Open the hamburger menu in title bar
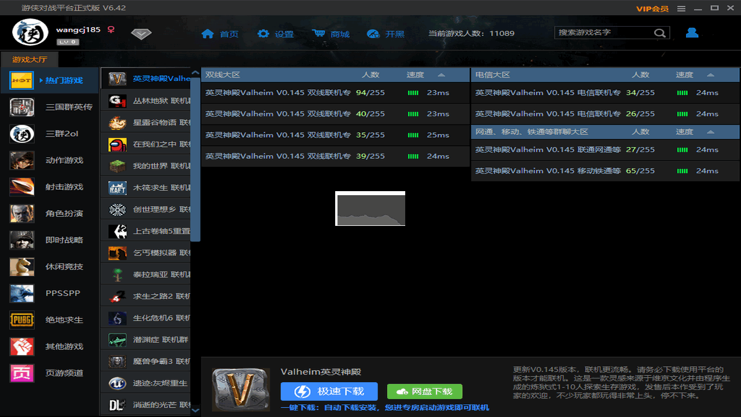The width and height of the screenshot is (741, 417). (681, 8)
